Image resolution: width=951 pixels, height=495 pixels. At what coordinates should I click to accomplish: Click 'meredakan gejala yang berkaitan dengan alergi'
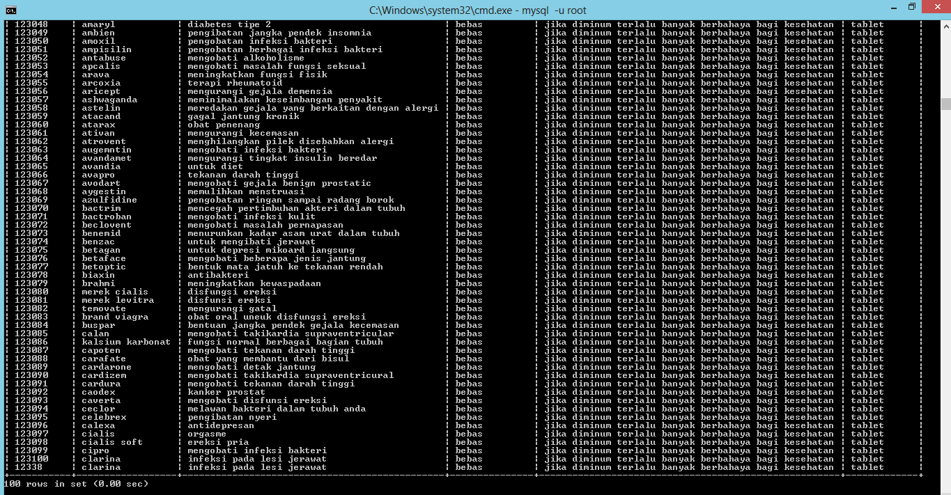point(313,108)
